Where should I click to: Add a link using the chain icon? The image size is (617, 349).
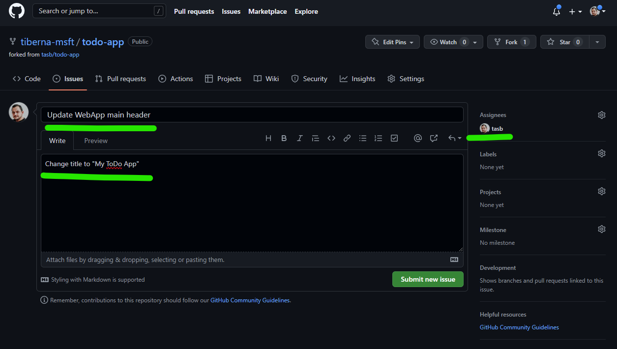coord(347,139)
